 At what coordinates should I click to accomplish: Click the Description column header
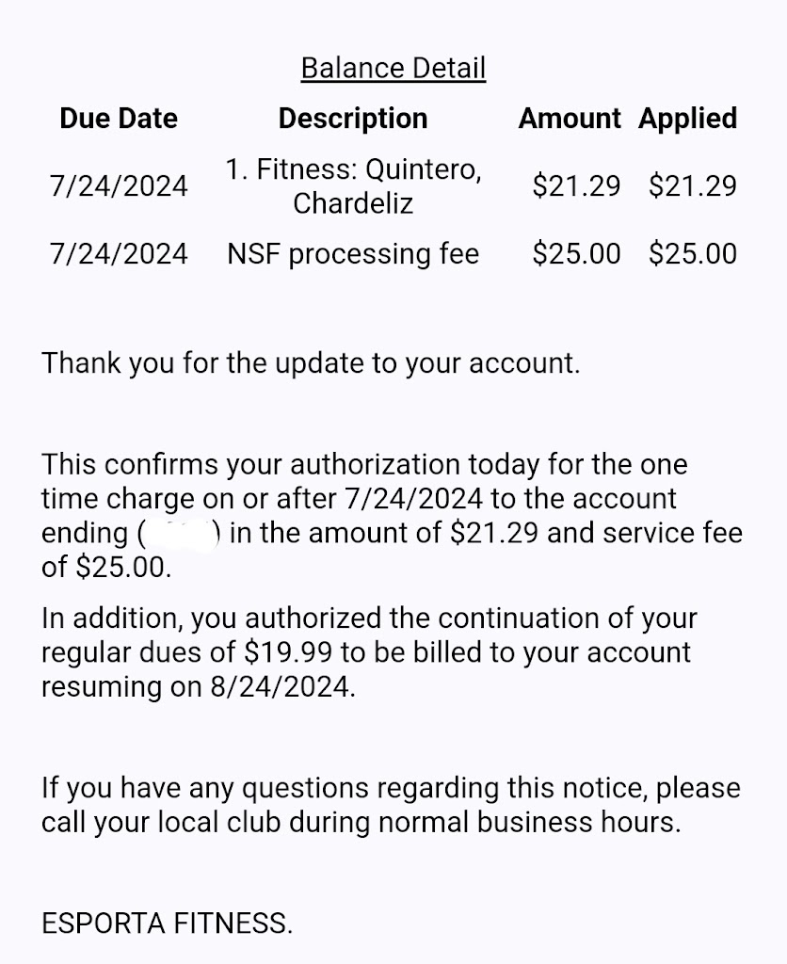coord(353,119)
